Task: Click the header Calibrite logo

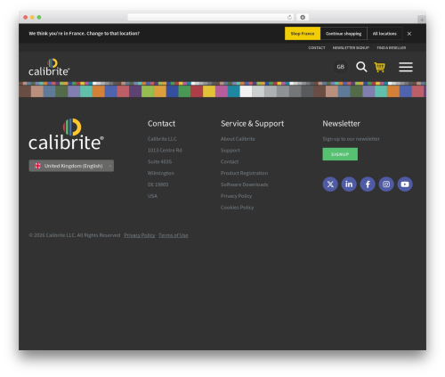Action: [49, 67]
